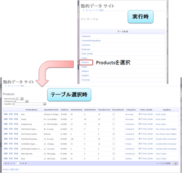Open results-per-page dropdown in pager
182x173 pixels.
click(174, 163)
